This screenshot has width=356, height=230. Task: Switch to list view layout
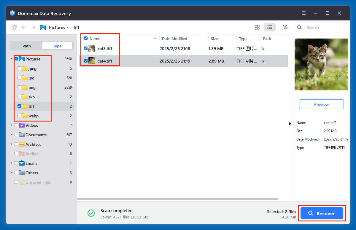(269, 27)
